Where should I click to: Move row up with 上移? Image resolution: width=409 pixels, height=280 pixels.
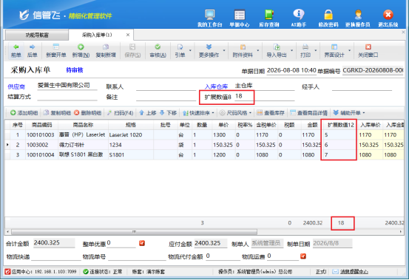click(148, 113)
